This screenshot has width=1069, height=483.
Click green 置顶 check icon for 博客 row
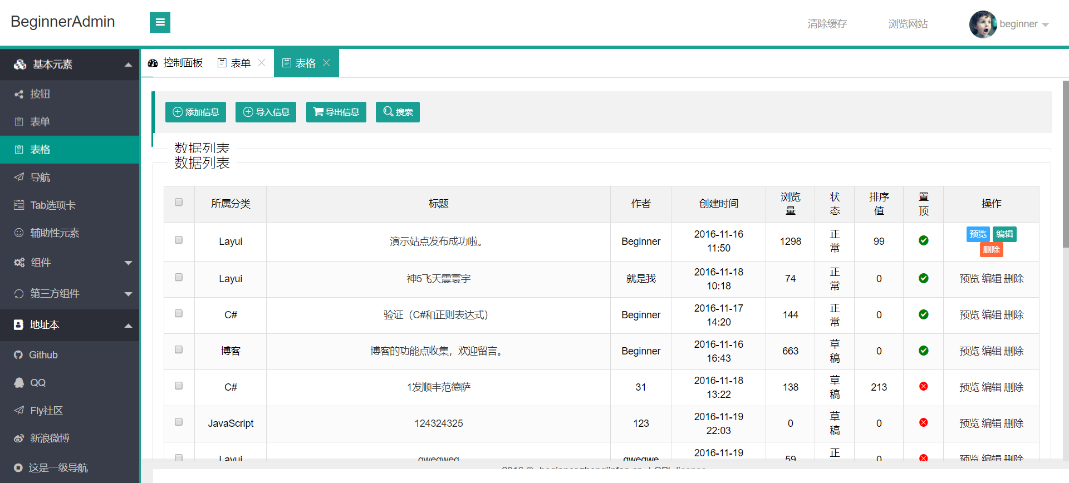pos(924,351)
